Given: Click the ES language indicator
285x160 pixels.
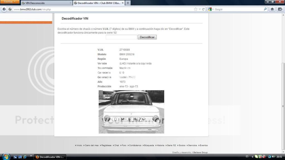Looking at the screenshot, I should pyautogui.click(x=247, y=157).
